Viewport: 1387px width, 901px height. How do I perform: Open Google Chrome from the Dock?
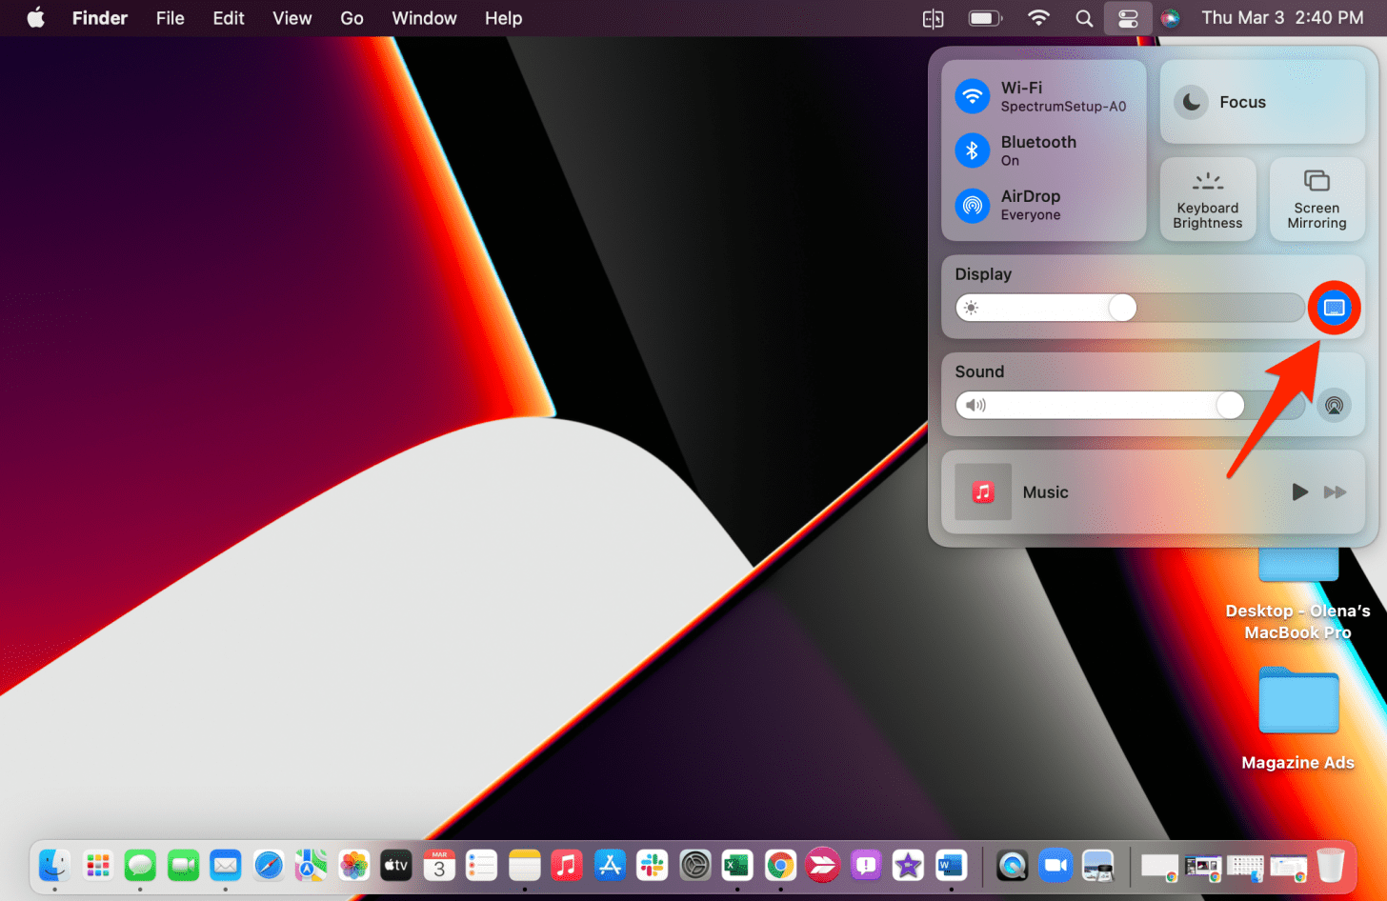click(x=780, y=865)
